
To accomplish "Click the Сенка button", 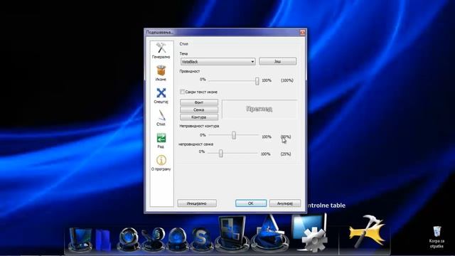I will pyautogui.click(x=199, y=110).
